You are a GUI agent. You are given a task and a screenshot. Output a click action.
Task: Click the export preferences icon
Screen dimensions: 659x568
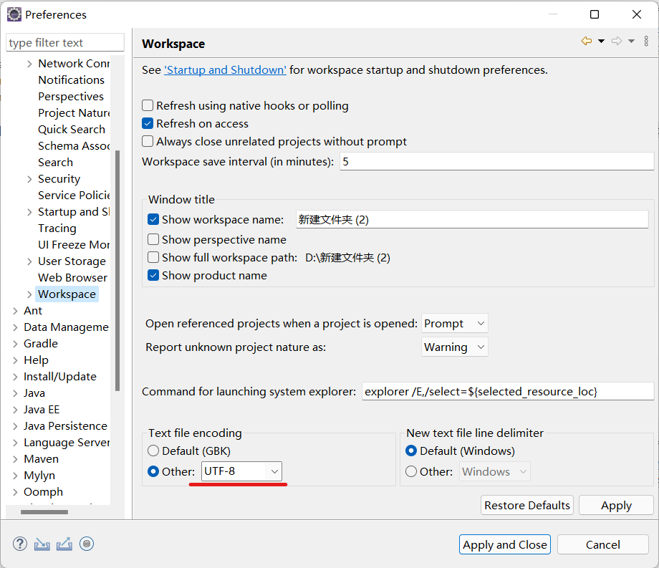(64, 544)
